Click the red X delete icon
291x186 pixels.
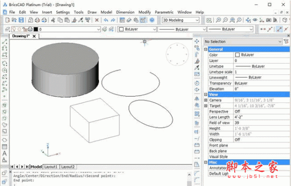(x=97, y=20)
